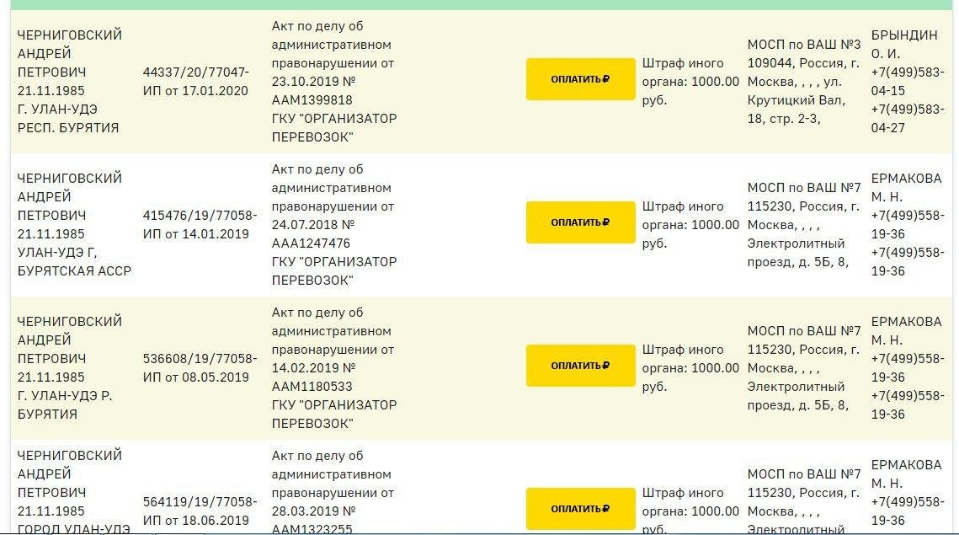The image size is (959, 535).
Task: Click fine amount 1000.00 in second row
Action: (x=715, y=225)
